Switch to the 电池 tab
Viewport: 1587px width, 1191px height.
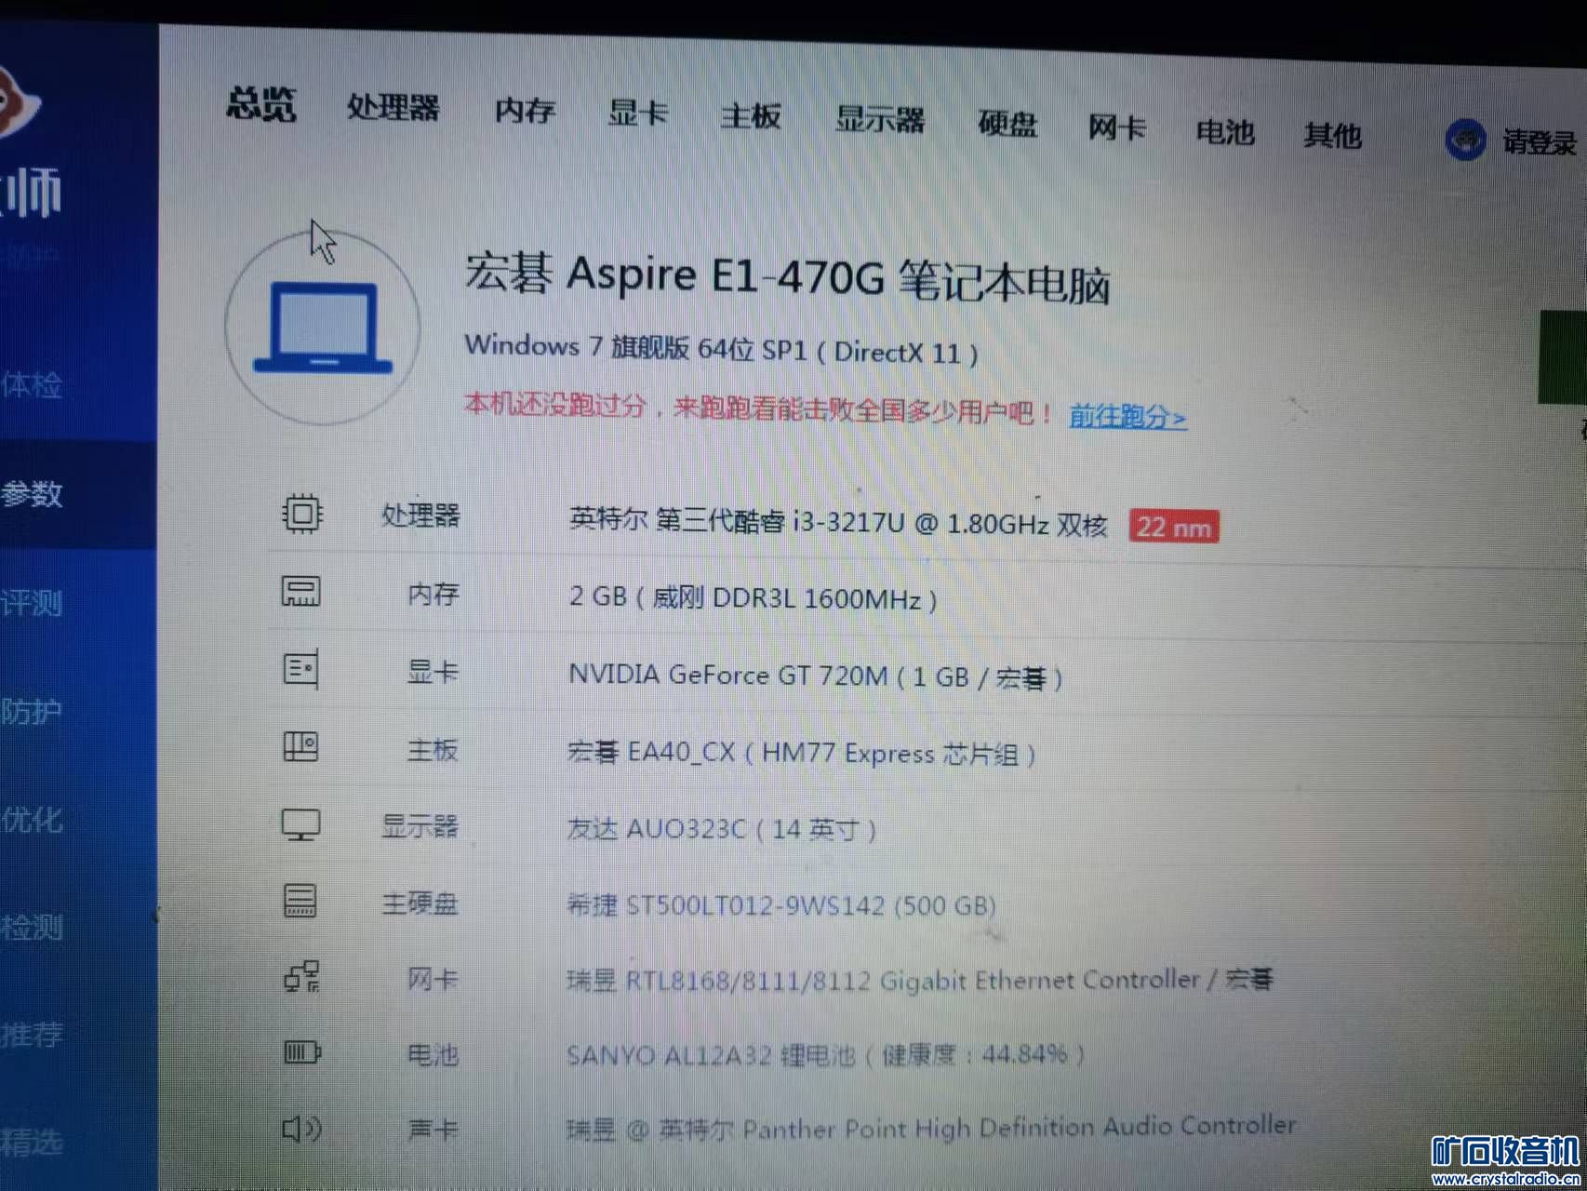1225,132
